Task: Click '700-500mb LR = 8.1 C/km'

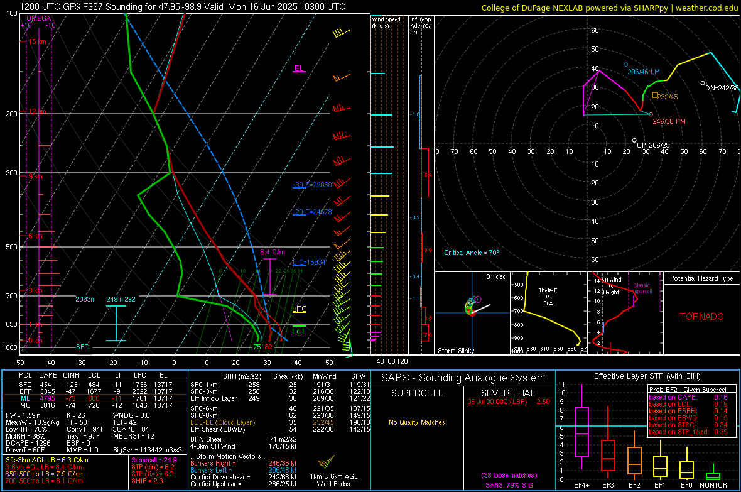Action: point(44,481)
